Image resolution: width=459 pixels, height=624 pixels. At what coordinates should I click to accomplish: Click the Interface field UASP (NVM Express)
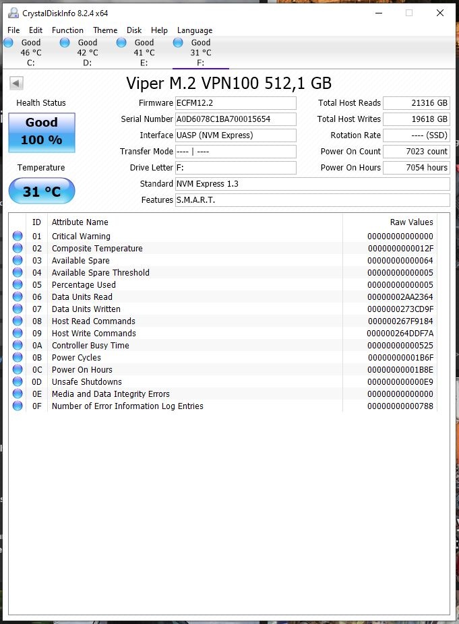(x=236, y=135)
